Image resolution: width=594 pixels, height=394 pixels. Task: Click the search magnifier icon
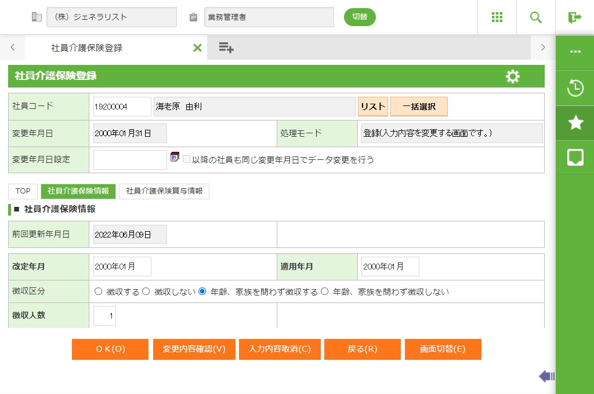(x=535, y=17)
